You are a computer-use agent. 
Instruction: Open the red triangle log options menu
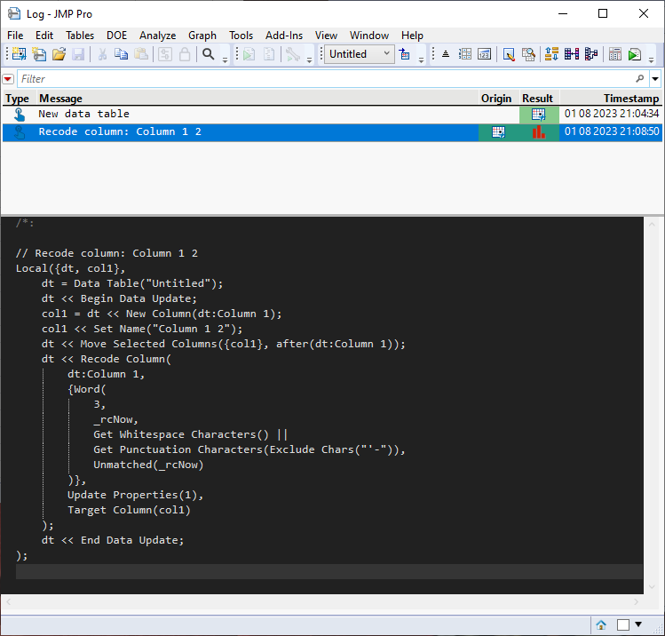[x=8, y=79]
